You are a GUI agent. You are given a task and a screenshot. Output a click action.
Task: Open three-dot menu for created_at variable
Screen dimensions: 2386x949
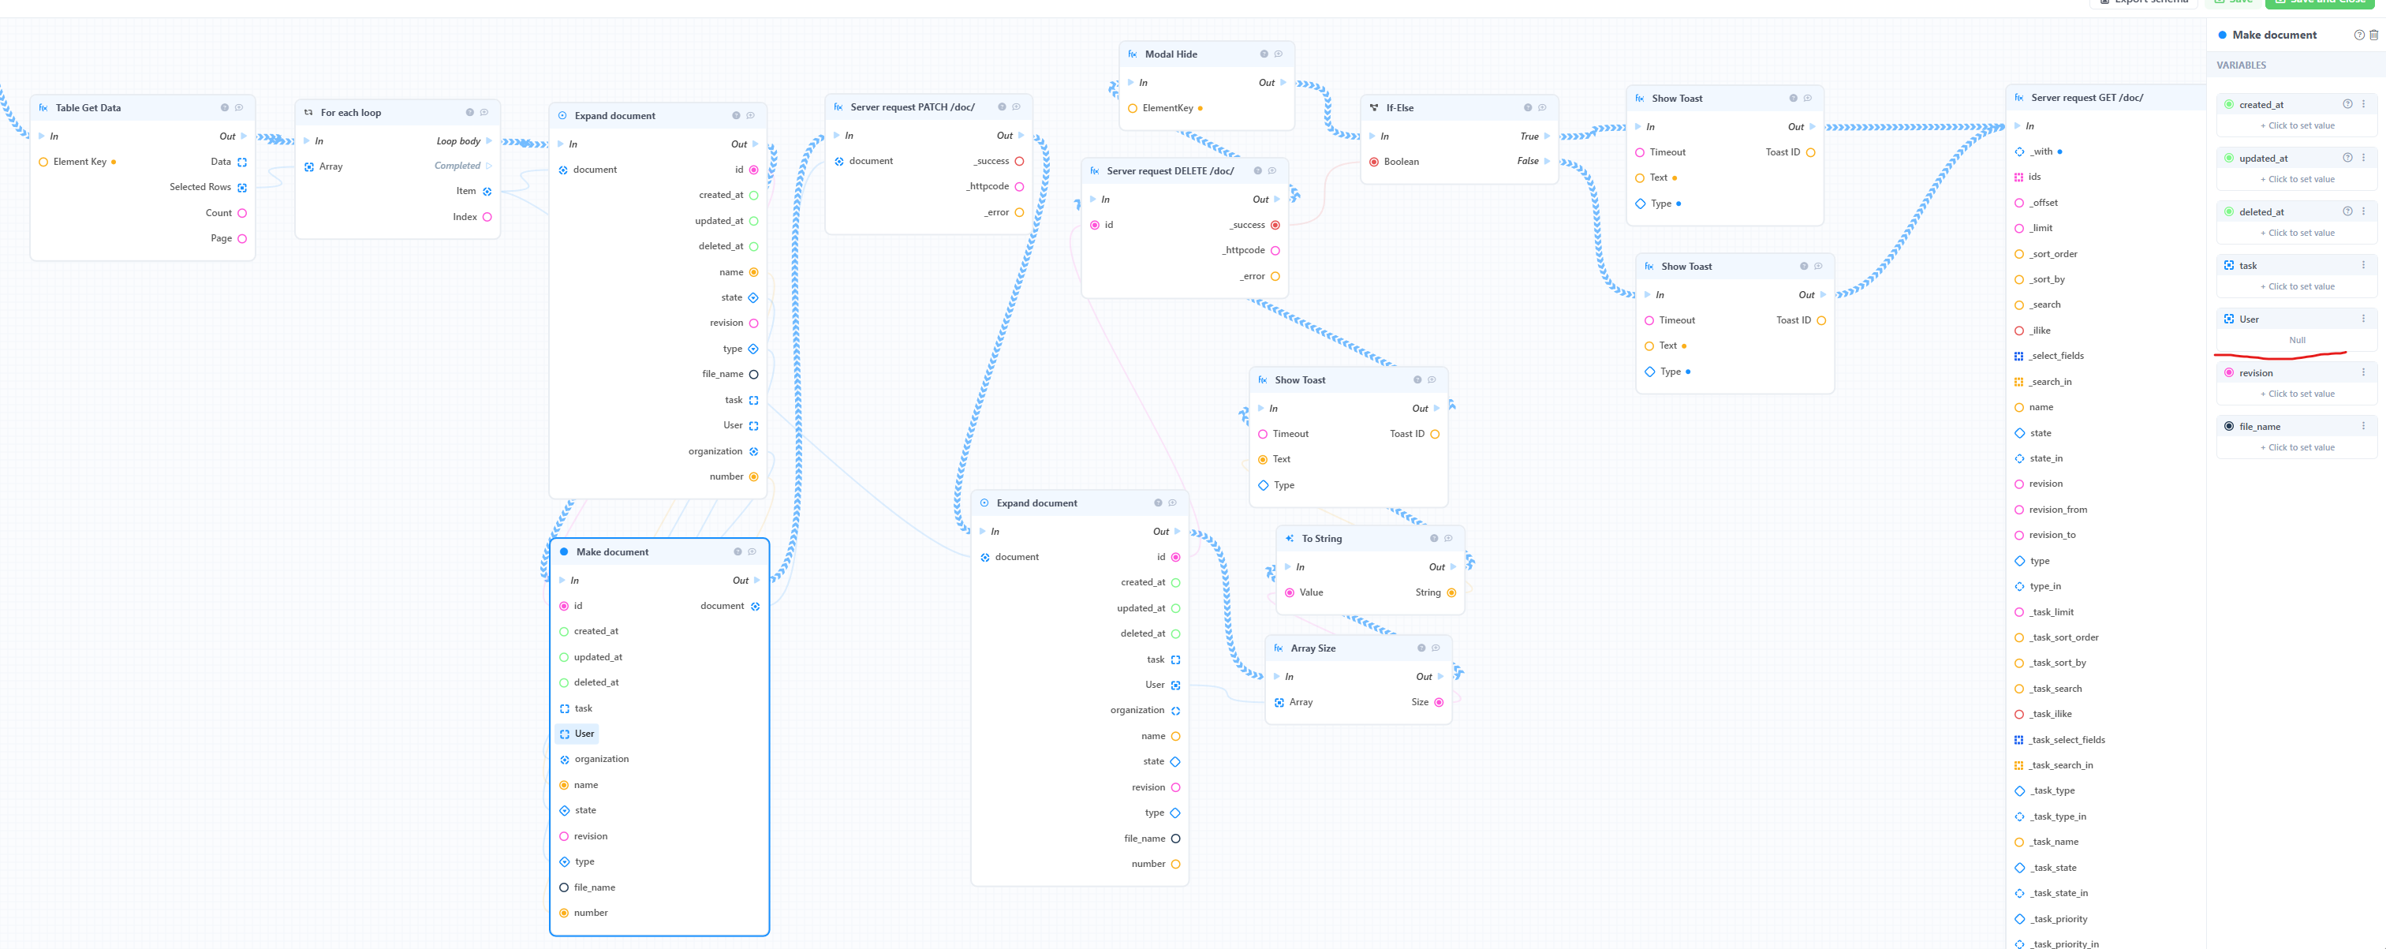[2363, 104]
